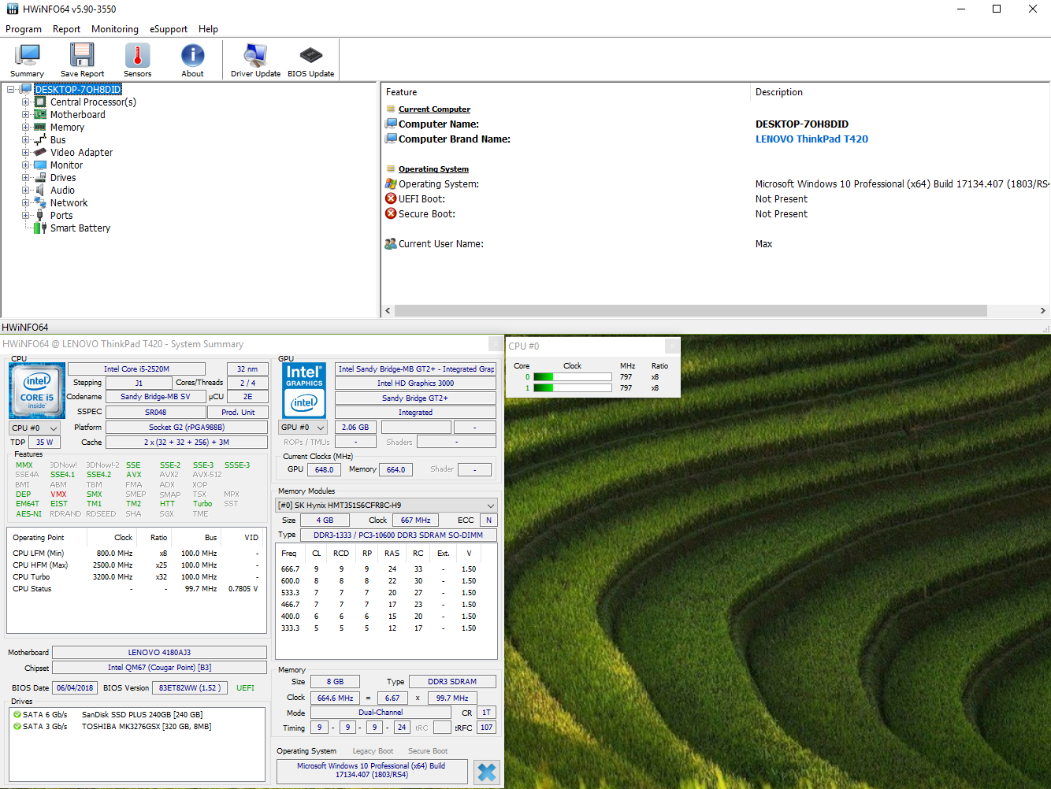Click the Description column header

coord(779,92)
